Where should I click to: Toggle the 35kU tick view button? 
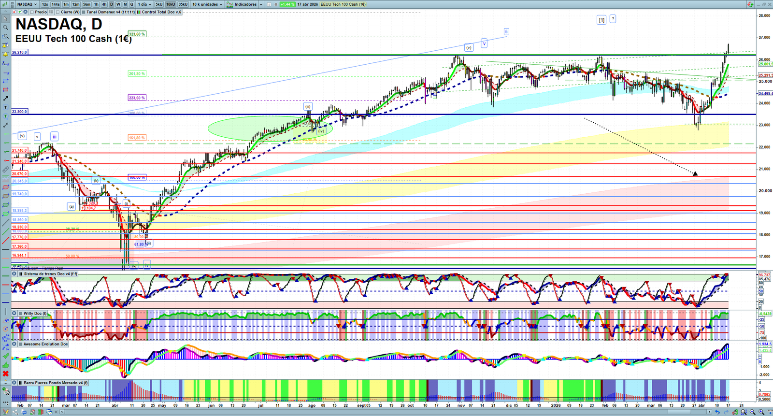(183, 4)
